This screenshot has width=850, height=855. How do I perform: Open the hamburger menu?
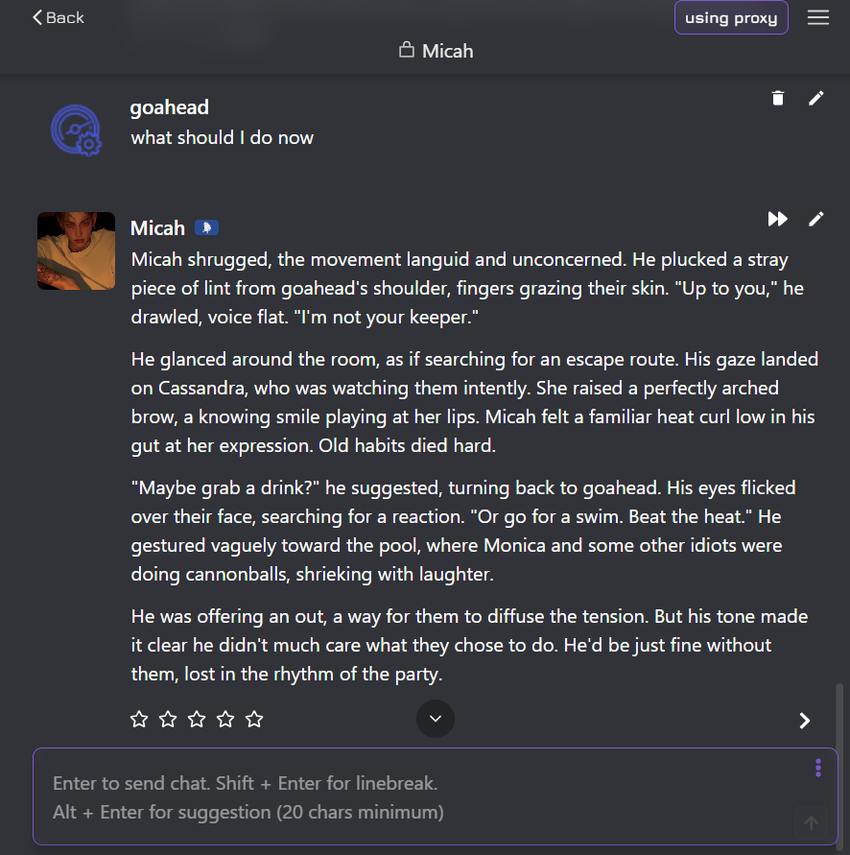818,18
